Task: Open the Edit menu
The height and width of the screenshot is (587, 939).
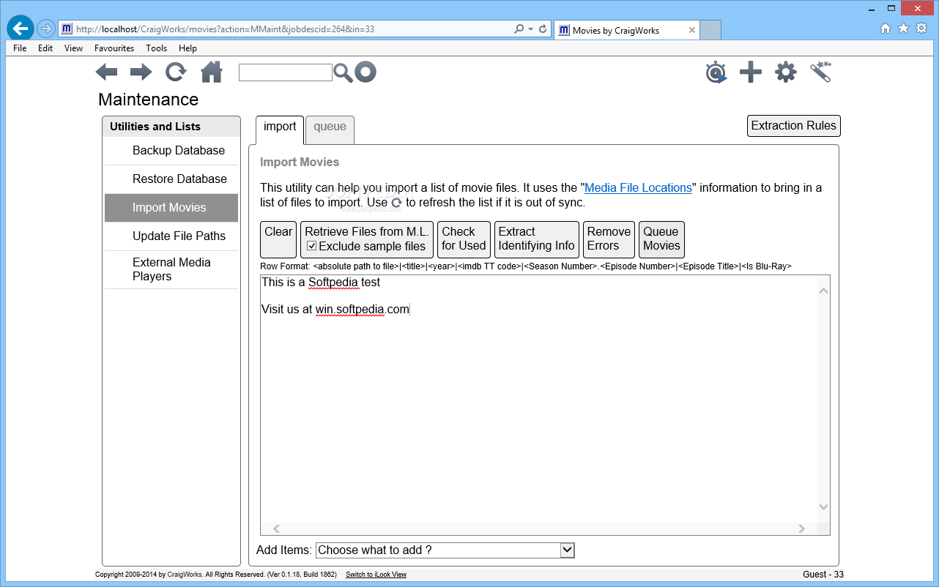Action: coord(45,48)
